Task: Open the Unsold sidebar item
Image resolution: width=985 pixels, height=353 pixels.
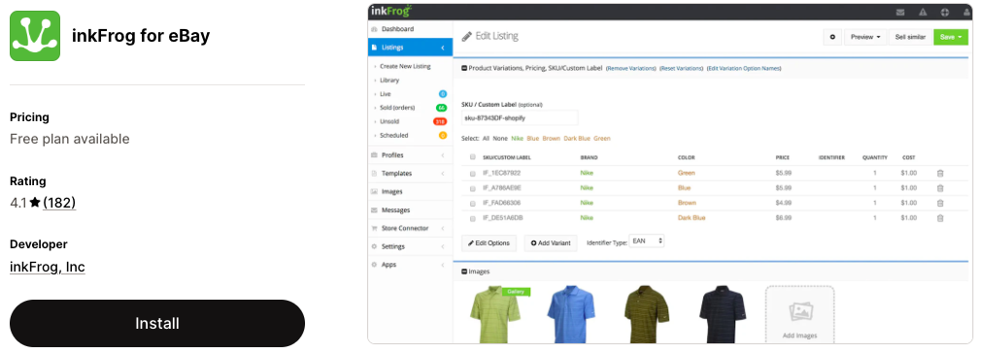Action: pos(390,121)
